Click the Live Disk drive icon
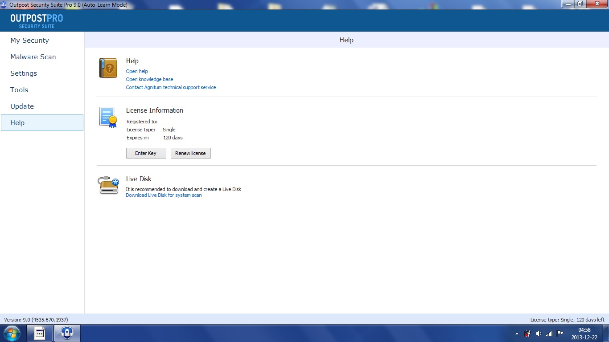 (x=108, y=185)
